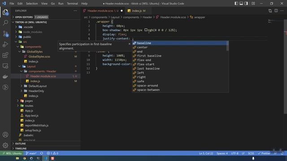
Task: Open the Accounts icon
Action: pyautogui.click(x=5, y=135)
